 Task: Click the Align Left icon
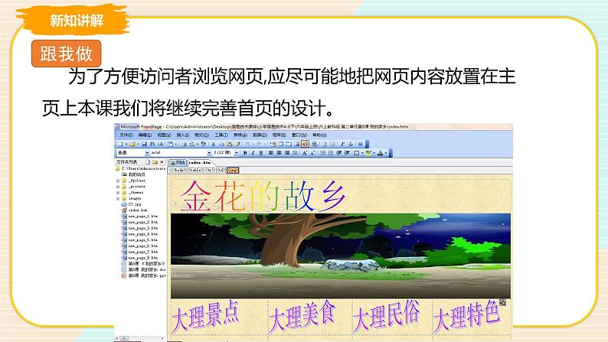click(271, 153)
